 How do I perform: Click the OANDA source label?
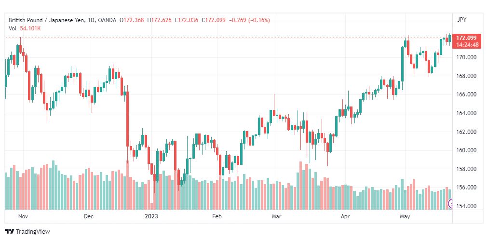(107, 20)
